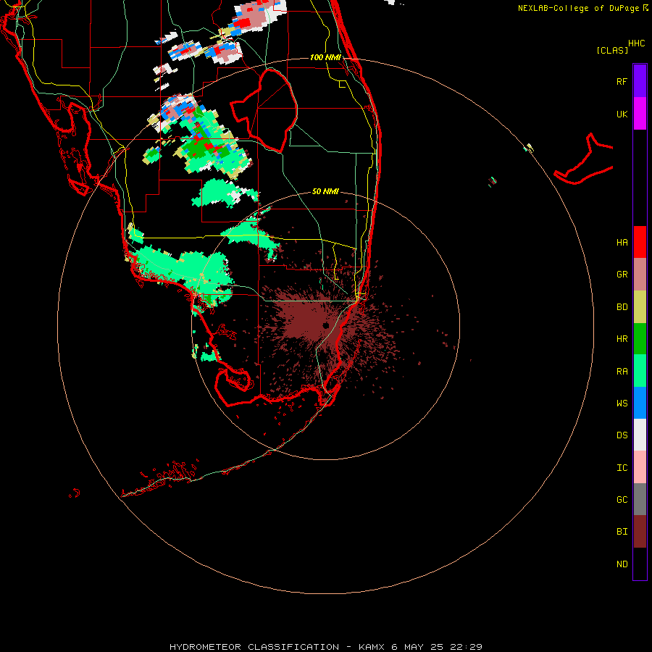Click the 'IC' legend label
Viewport: 652px width, 652px height.
(x=622, y=468)
